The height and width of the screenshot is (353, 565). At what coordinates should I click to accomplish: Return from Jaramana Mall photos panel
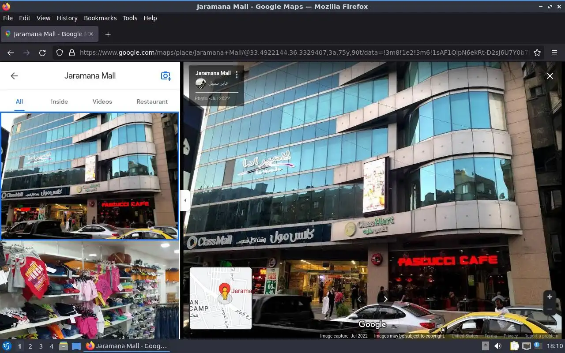[14, 76]
